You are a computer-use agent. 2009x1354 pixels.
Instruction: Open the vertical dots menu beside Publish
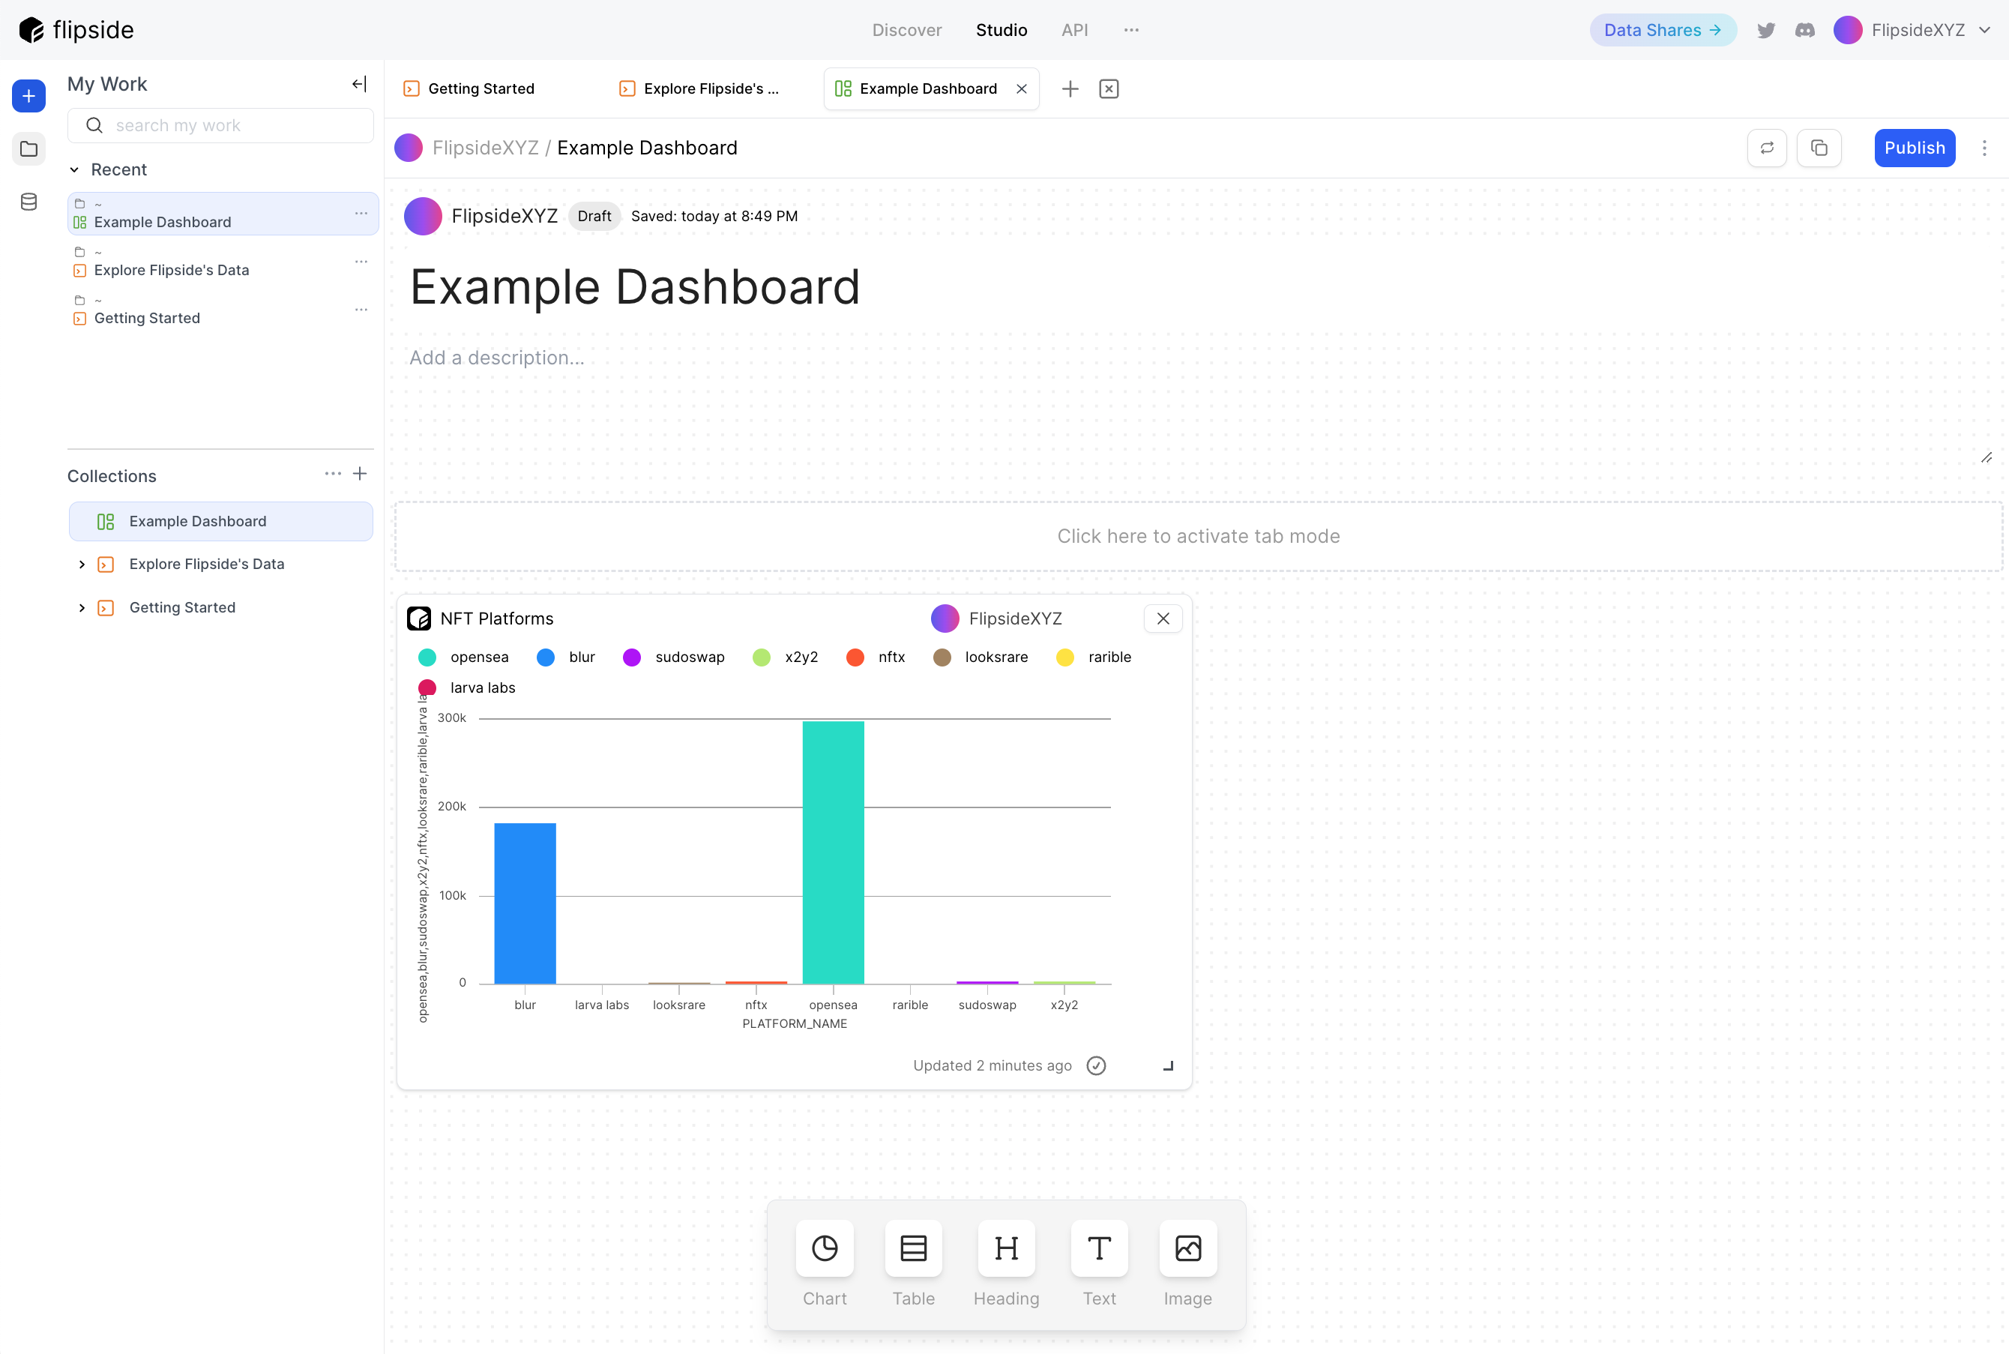(1984, 148)
